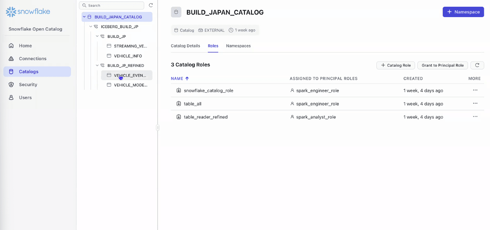This screenshot has height=230, width=490.
Task: Refresh the catalog roles list
Action: click(477, 65)
